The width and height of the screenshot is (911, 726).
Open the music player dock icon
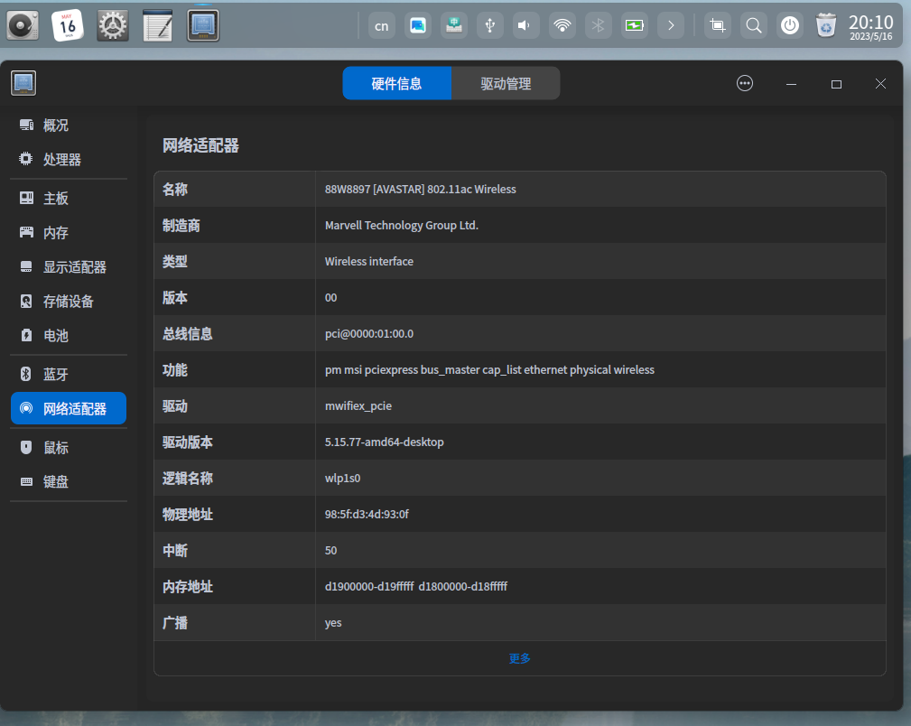23,25
